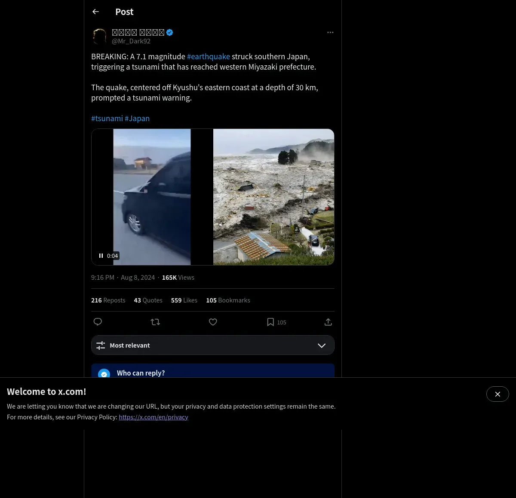Open the #tsunami hashtag
Screen dimensions: 516x498
coord(107,118)
